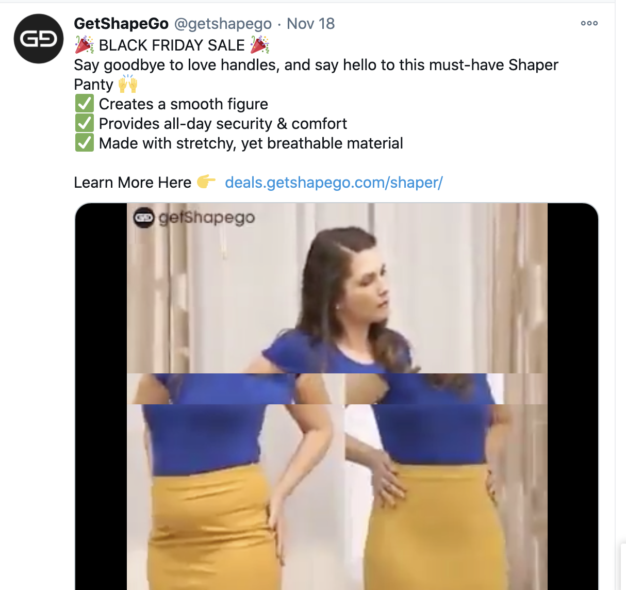Viewport: 626px width, 590px height.
Task: Click the GetShapeGo display name
Action: (x=121, y=24)
